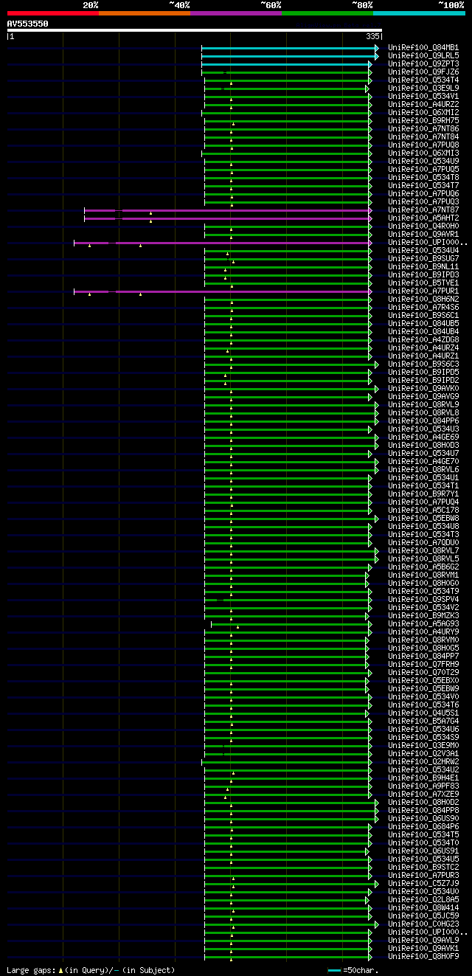The width and height of the screenshot is (472, 976).
Task: Click the purple ~60% identity legend segment
Action: (235, 13)
